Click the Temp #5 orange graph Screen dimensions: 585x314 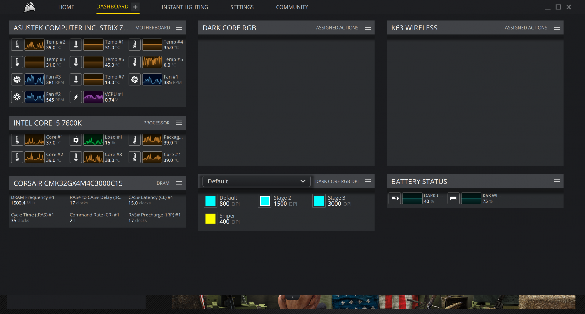click(x=152, y=62)
